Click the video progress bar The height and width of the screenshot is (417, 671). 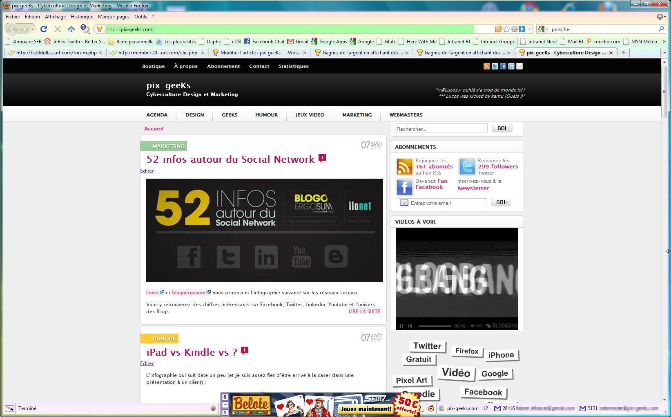coord(435,326)
